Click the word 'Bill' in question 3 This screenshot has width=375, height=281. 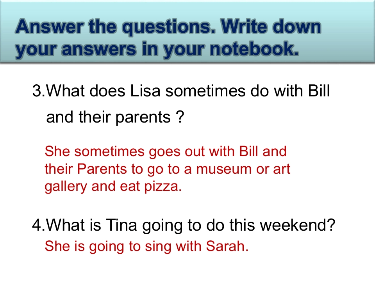(319, 91)
